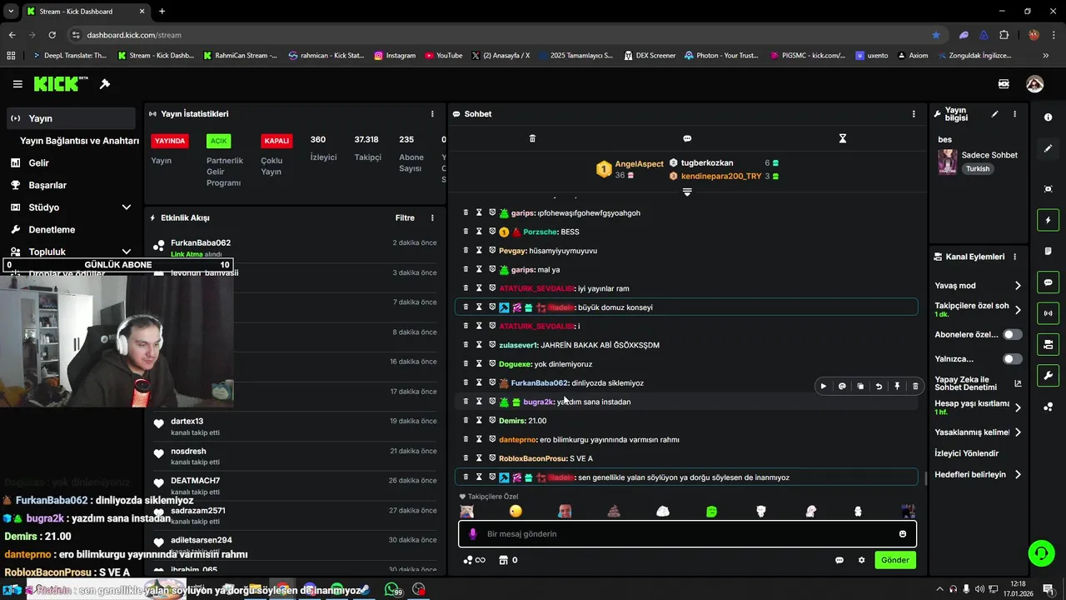Click pencil icon in right sidebar
Image resolution: width=1066 pixels, height=600 pixels.
pyautogui.click(x=1048, y=148)
